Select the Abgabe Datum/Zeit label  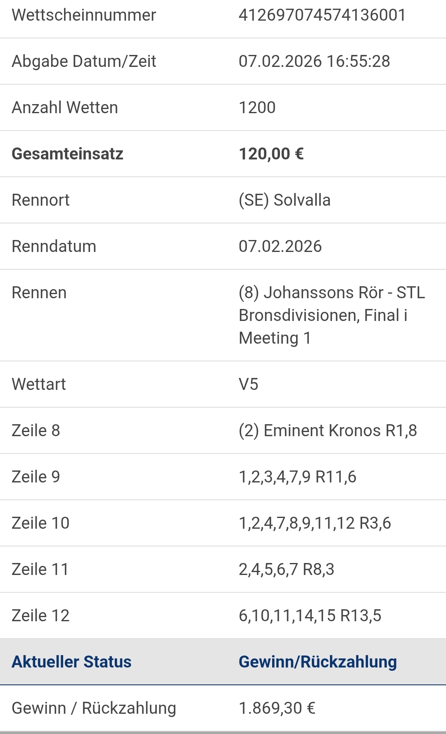point(84,62)
